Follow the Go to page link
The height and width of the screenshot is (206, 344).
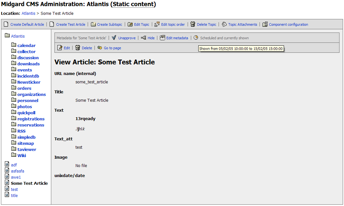(113, 48)
